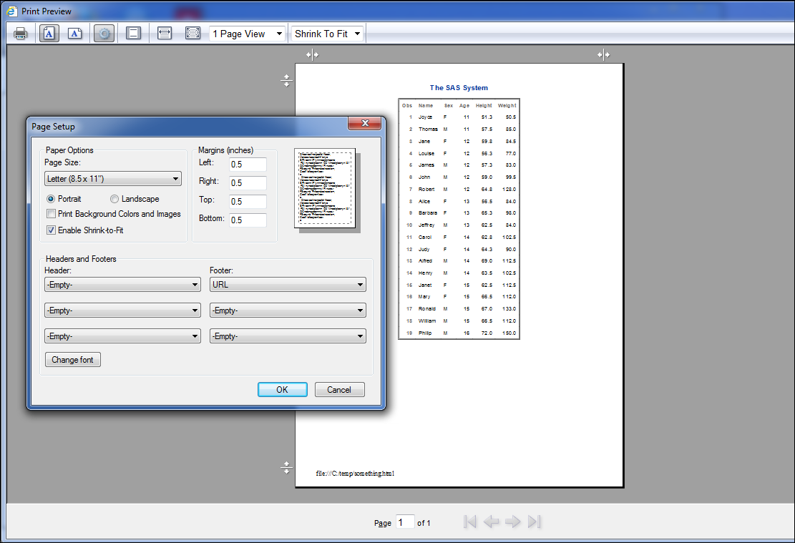The height and width of the screenshot is (543, 795).
Task: Click the Next Page arrow
Action: [x=513, y=522]
